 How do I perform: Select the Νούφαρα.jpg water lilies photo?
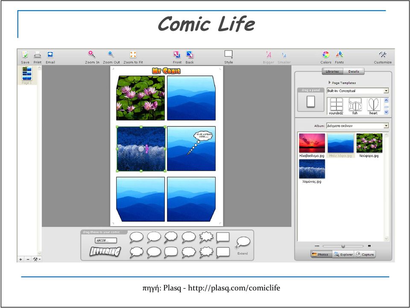[369, 143]
